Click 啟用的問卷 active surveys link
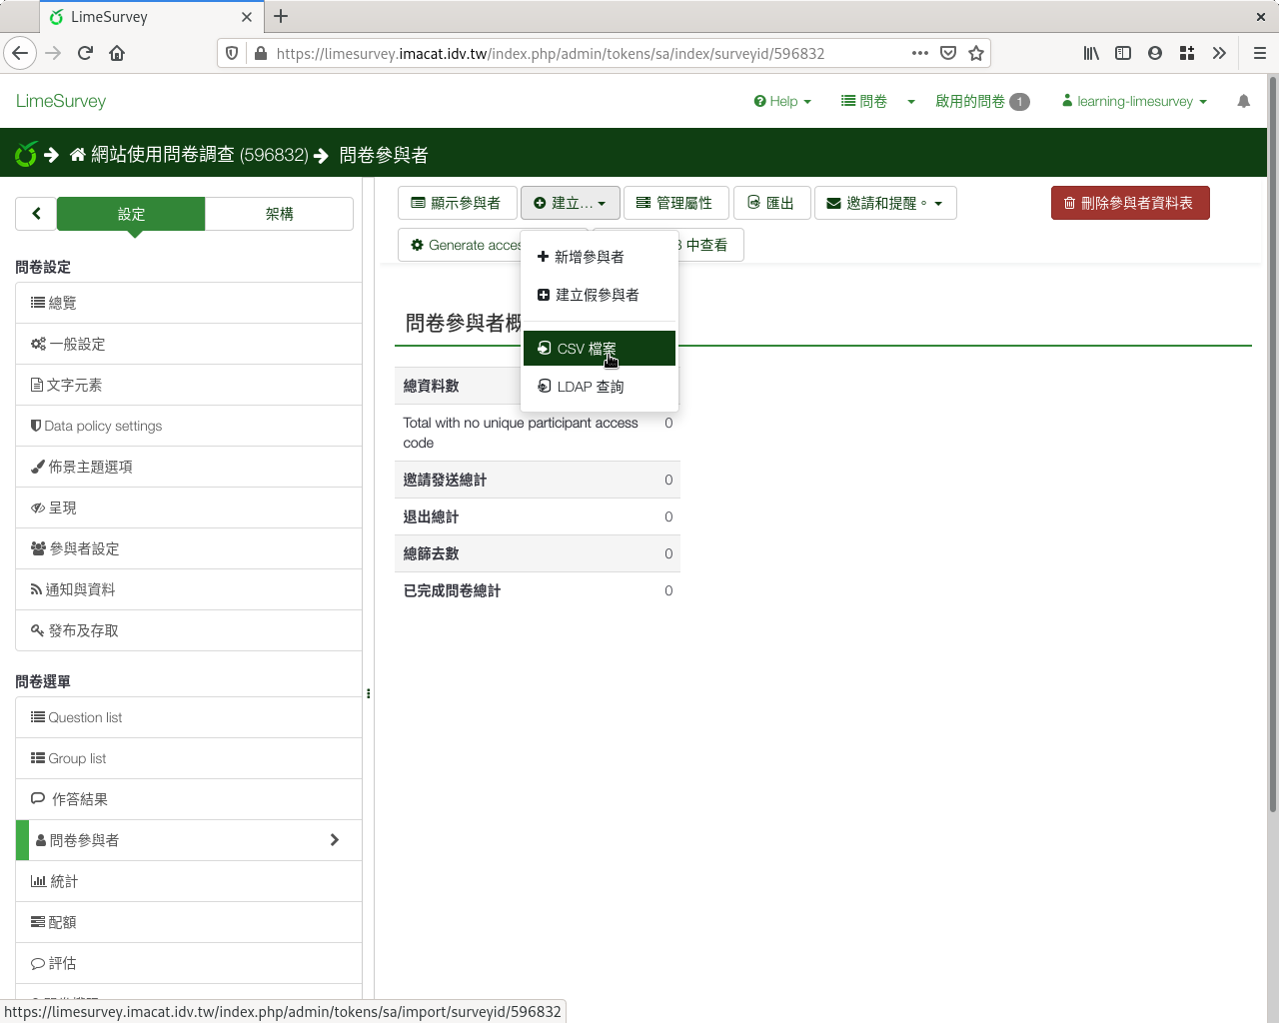Image resolution: width=1279 pixels, height=1023 pixels. click(982, 101)
